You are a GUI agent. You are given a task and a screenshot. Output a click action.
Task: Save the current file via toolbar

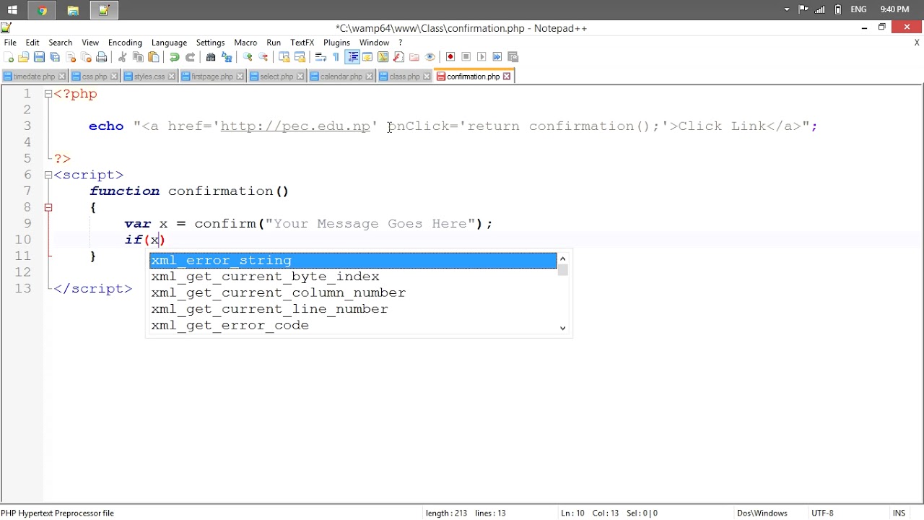click(x=39, y=57)
